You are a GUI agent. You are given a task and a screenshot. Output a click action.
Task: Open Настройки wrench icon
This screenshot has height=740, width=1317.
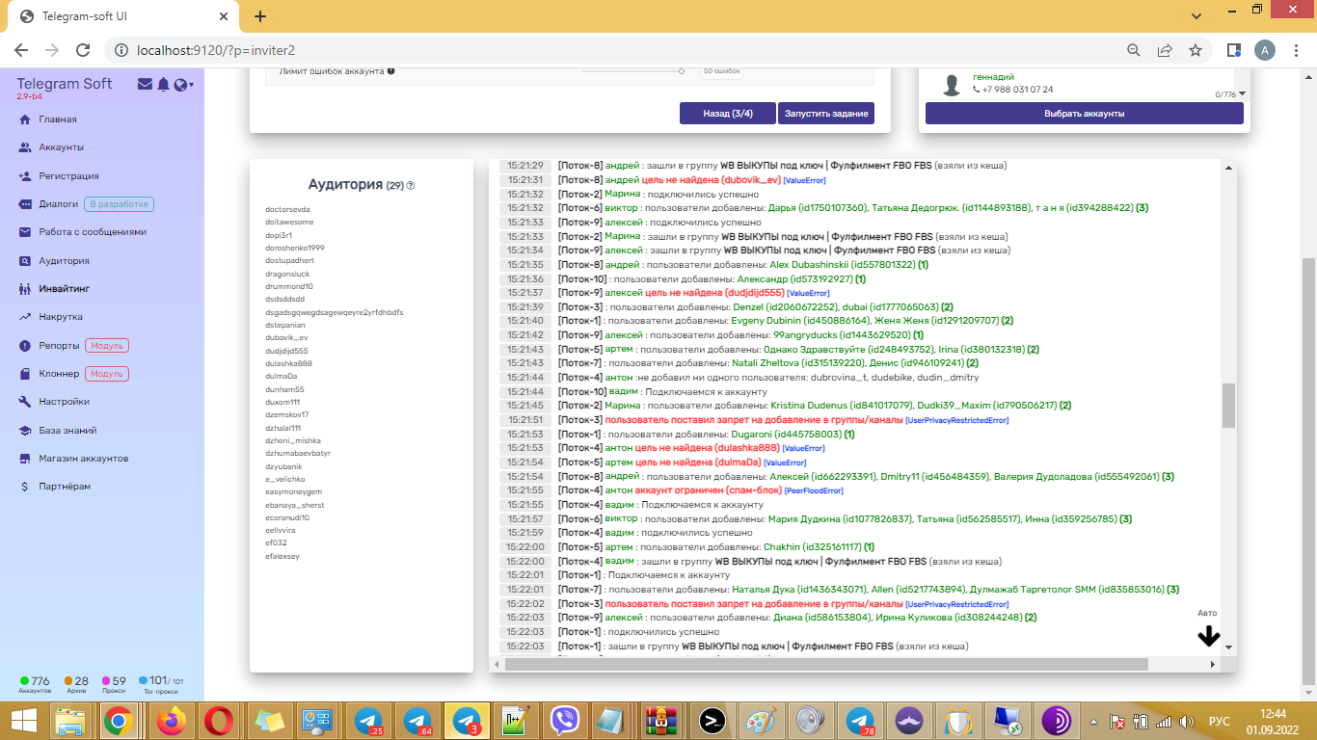[25, 402]
